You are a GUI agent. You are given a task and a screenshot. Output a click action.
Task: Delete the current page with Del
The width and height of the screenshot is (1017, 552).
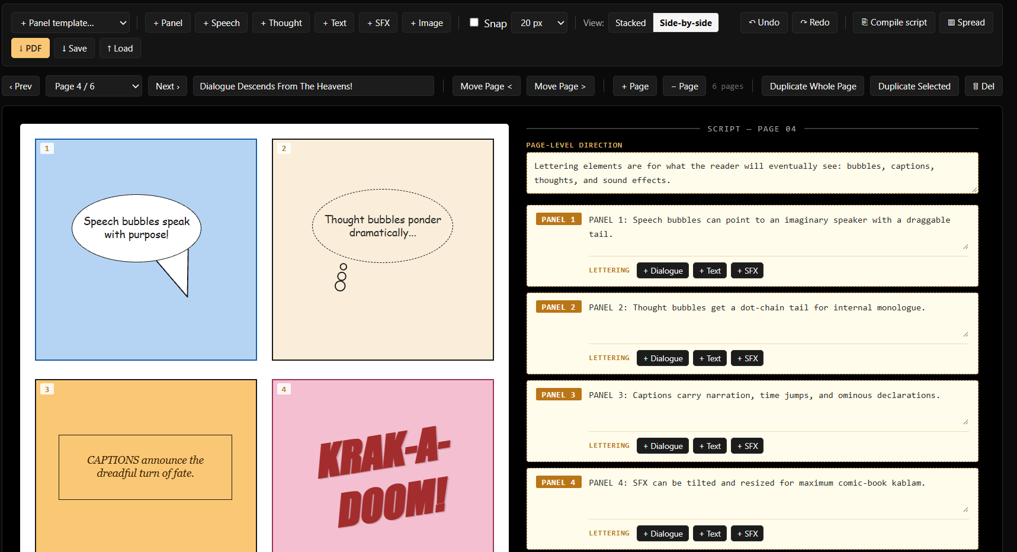983,86
